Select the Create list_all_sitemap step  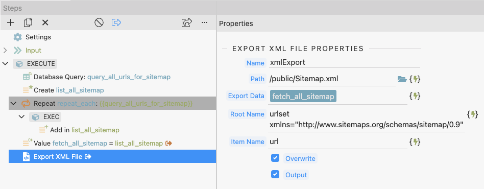tap(112, 90)
